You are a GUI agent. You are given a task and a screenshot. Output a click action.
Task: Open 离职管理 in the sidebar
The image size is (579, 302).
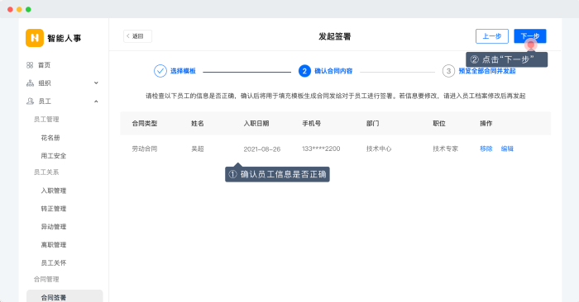54,244
